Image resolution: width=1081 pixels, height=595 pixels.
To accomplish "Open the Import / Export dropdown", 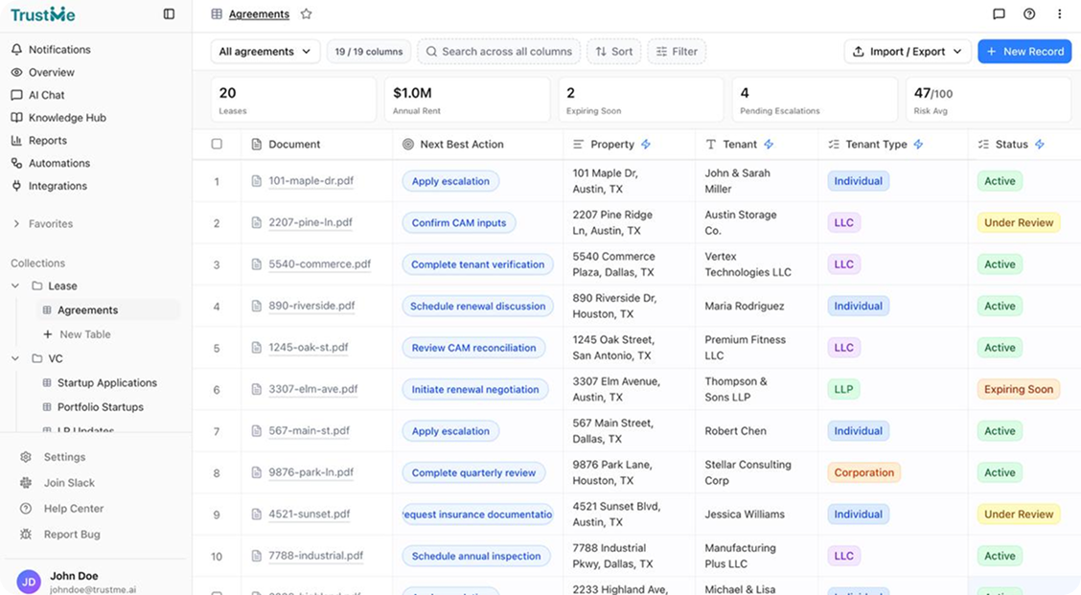I will [x=908, y=52].
